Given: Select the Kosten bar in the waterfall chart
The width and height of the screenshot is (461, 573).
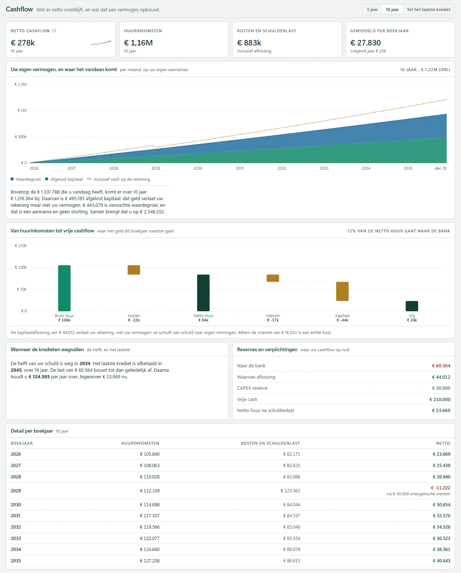Looking at the screenshot, I should 134,270.
